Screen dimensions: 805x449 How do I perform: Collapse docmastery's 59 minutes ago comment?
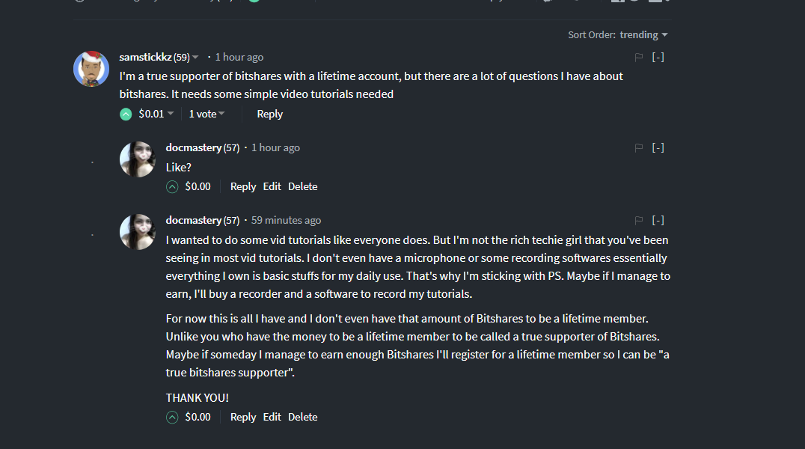coord(658,221)
